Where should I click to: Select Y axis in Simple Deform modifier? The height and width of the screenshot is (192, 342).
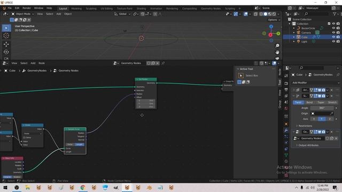(322, 119)
